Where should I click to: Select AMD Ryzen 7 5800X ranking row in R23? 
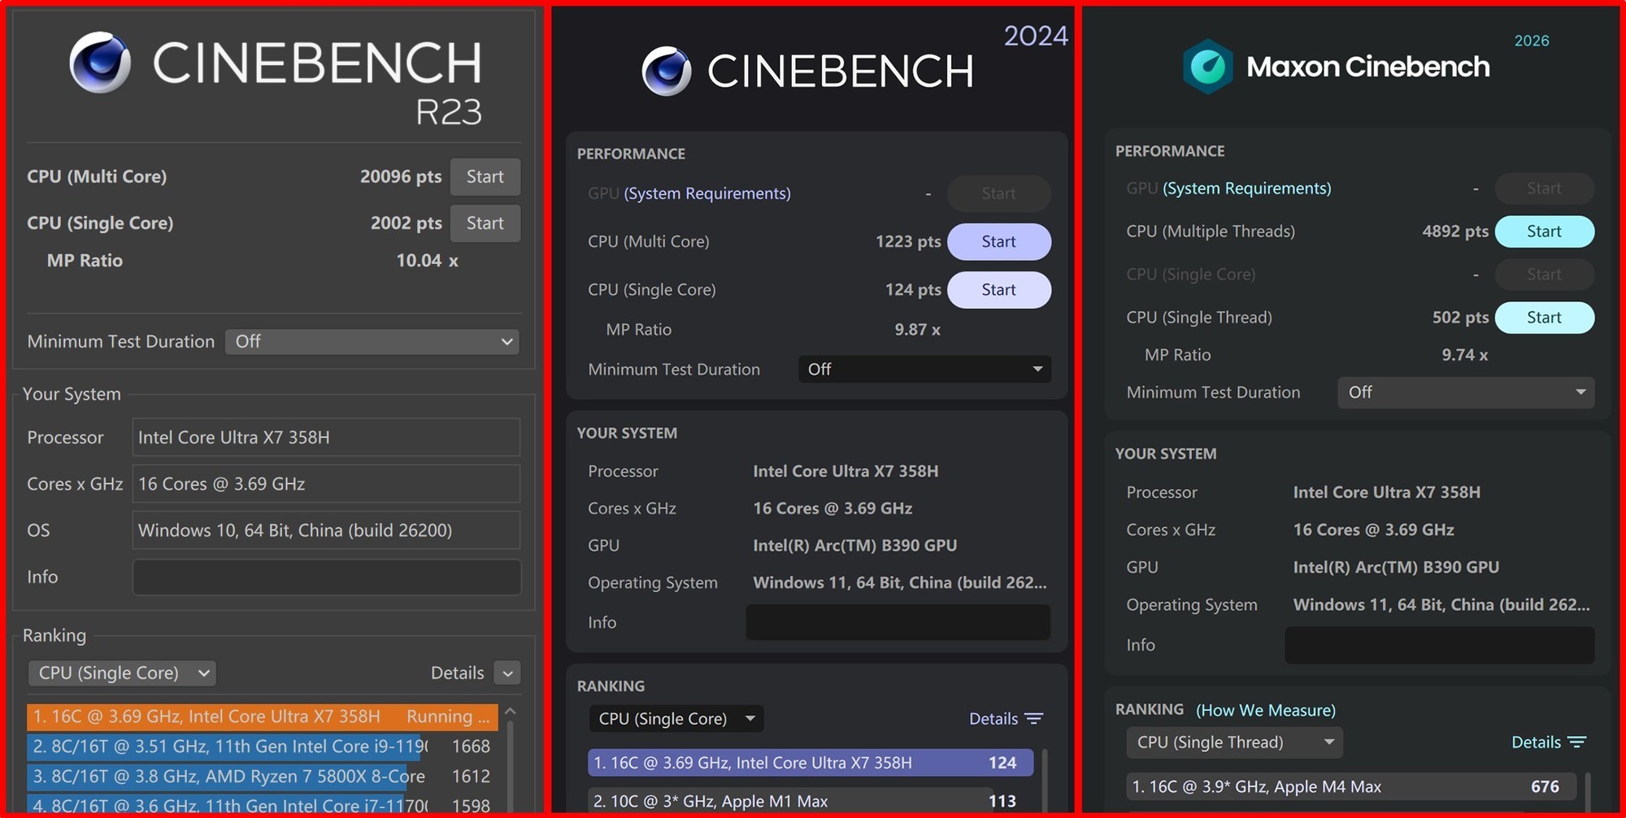pyautogui.click(x=262, y=777)
